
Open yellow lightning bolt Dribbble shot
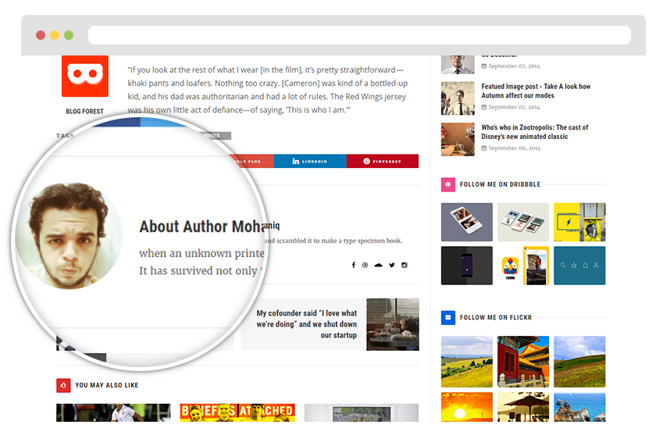579,223
